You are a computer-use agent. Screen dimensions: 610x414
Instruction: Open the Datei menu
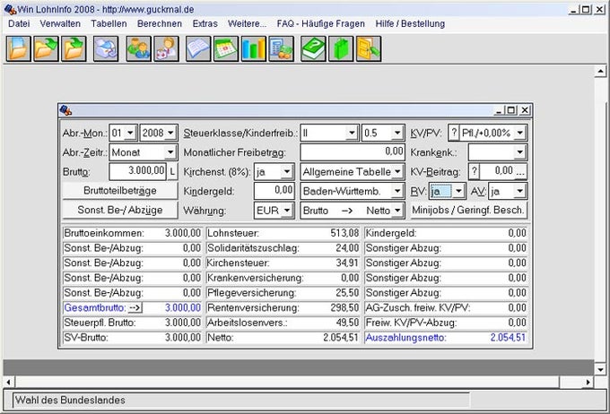pos(19,23)
